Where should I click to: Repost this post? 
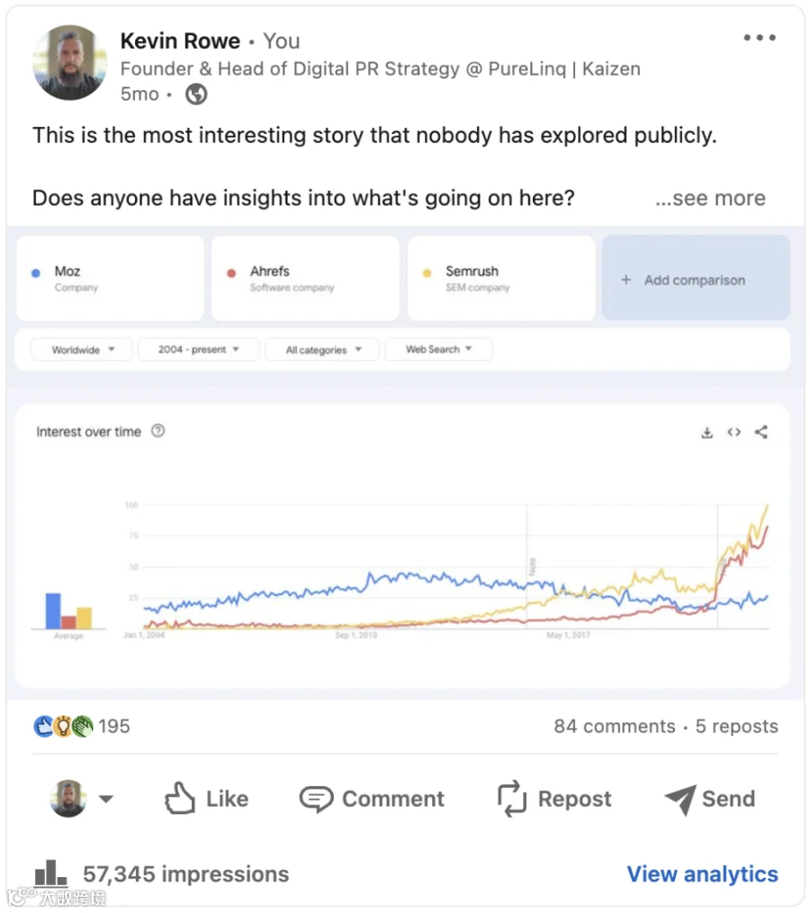click(554, 799)
